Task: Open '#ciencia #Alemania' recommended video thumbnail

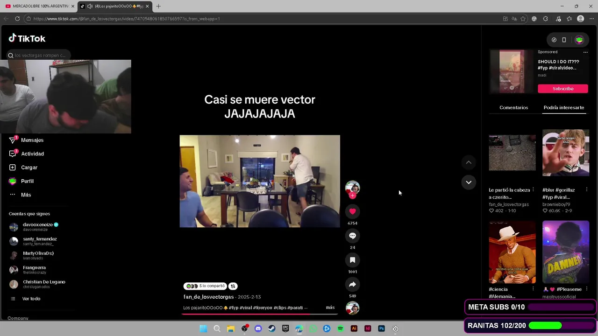Action: pyautogui.click(x=512, y=252)
